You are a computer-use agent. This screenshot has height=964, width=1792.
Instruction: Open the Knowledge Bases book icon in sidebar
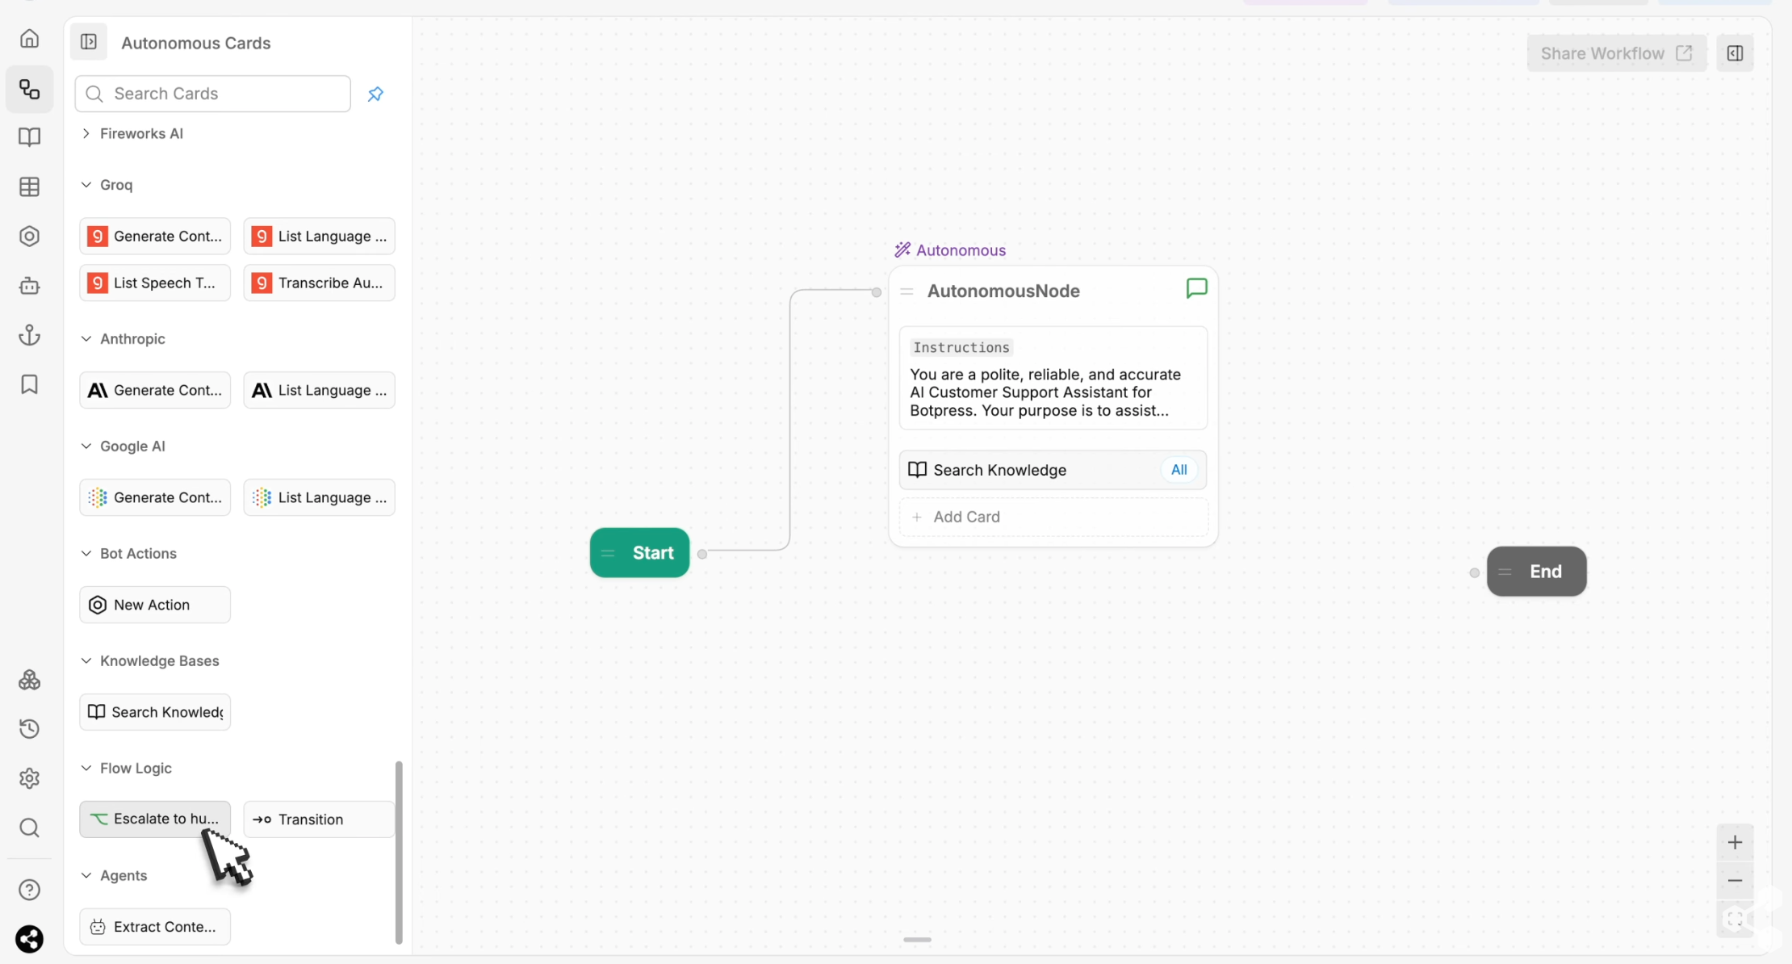pos(29,137)
